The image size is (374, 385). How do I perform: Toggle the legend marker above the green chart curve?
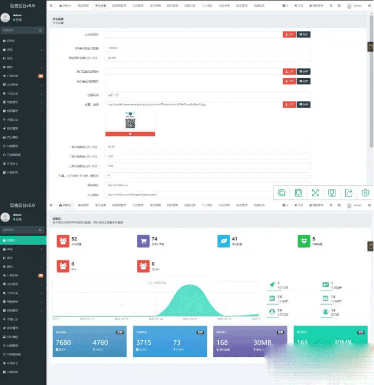point(149,283)
